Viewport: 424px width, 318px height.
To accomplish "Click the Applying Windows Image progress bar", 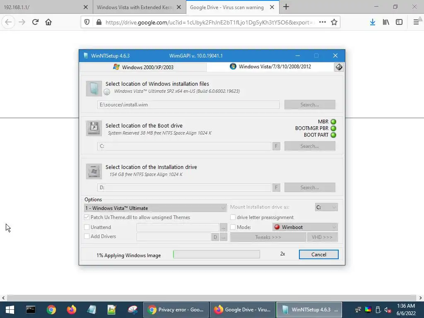I will pos(216,254).
